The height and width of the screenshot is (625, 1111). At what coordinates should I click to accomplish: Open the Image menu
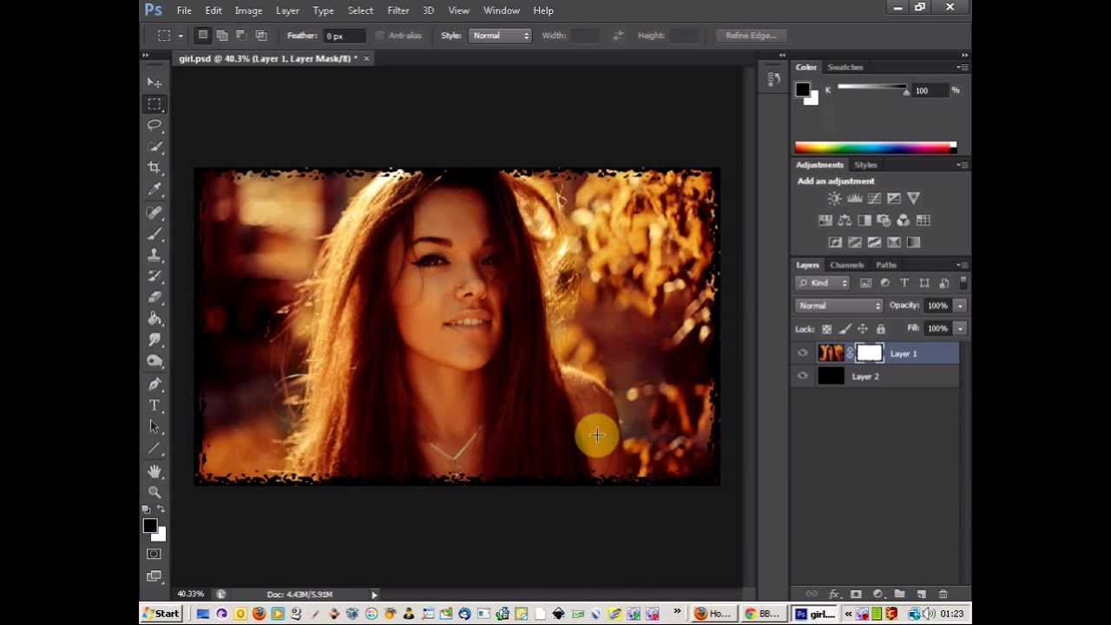[248, 10]
